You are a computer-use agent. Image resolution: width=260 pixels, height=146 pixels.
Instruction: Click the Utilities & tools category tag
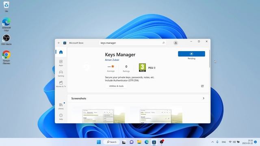click(116, 86)
